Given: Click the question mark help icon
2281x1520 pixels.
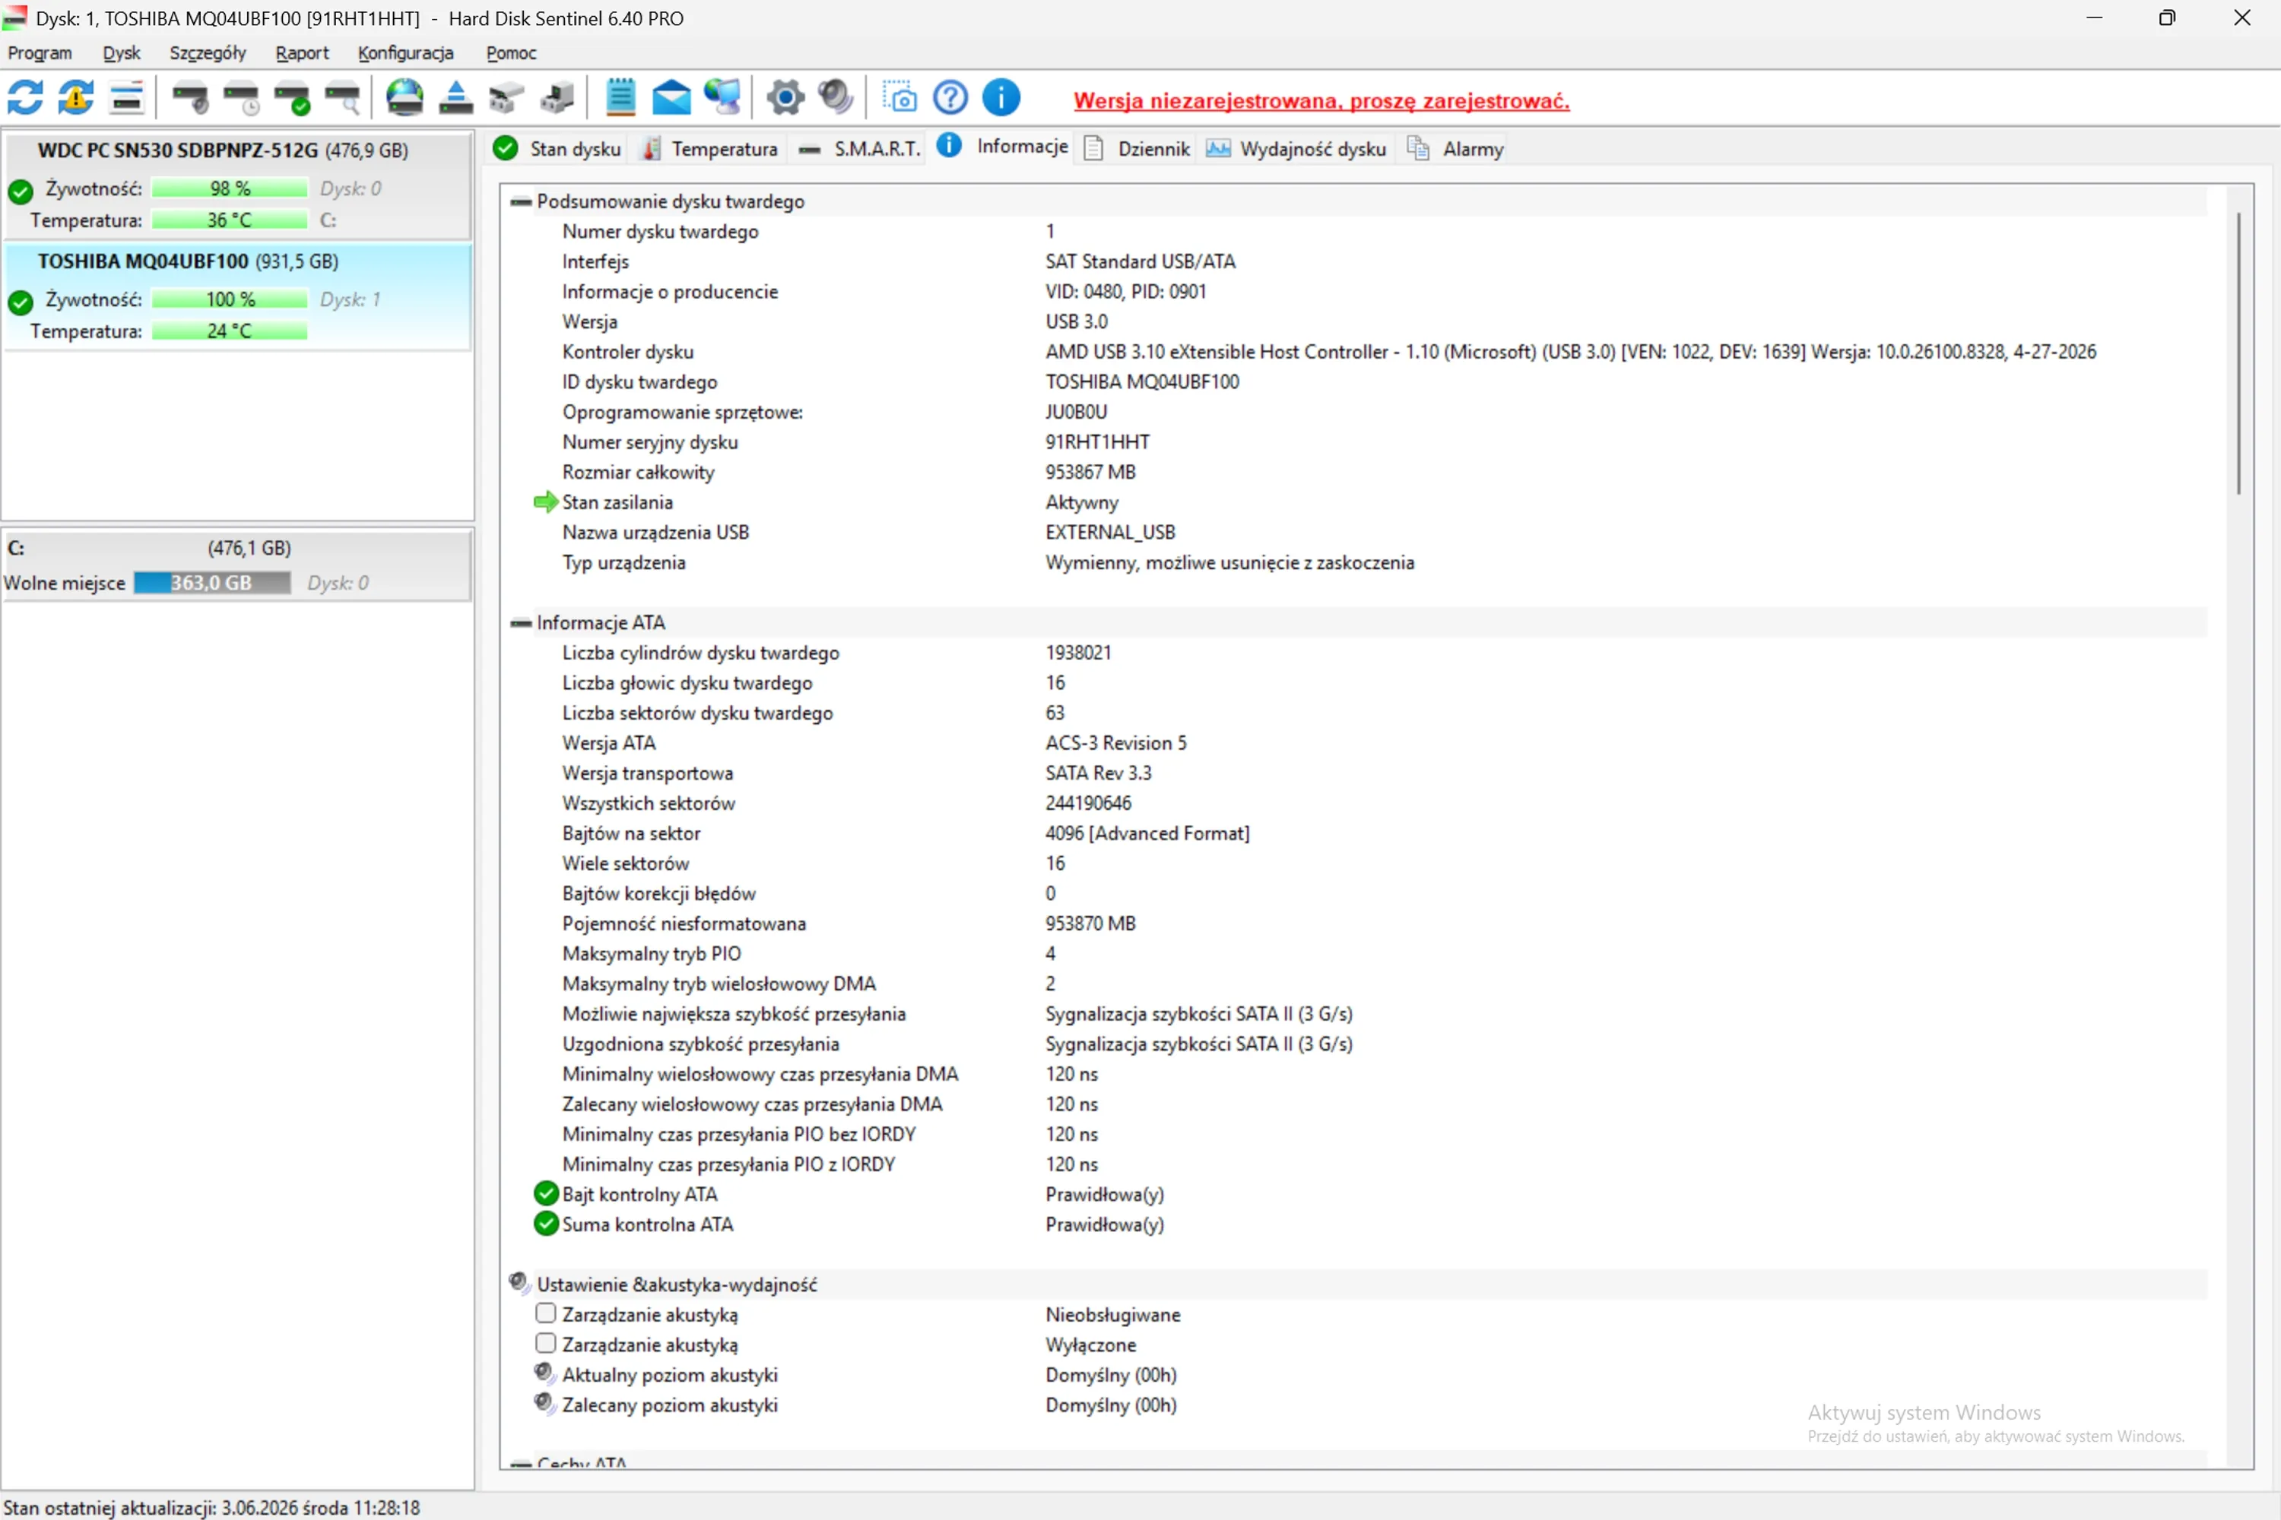Looking at the screenshot, I should tap(950, 98).
